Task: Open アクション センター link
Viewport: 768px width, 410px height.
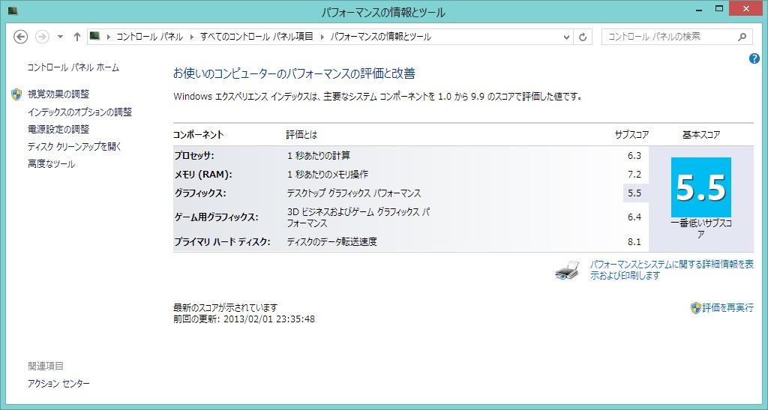Action: click(58, 384)
